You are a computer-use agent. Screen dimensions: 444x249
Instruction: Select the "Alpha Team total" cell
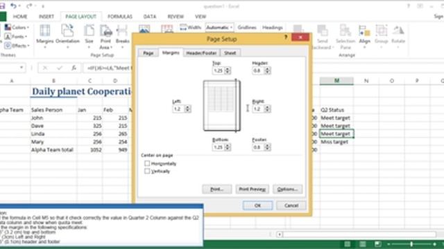click(53, 149)
